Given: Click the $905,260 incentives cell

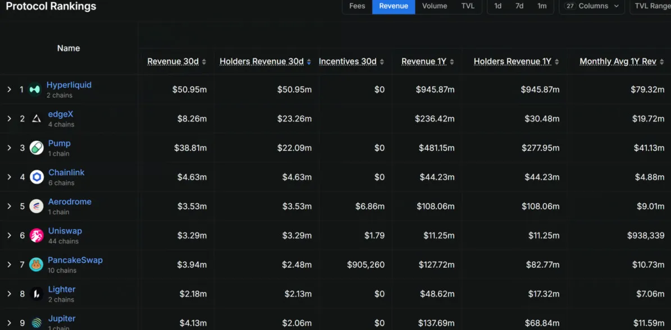Looking at the screenshot, I should tap(366, 264).
